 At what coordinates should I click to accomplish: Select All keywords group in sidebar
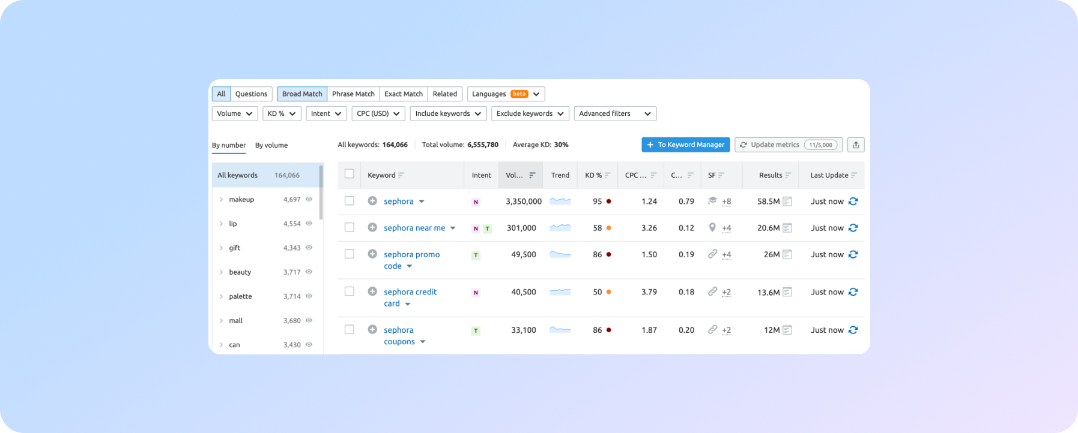coord(265,175)
